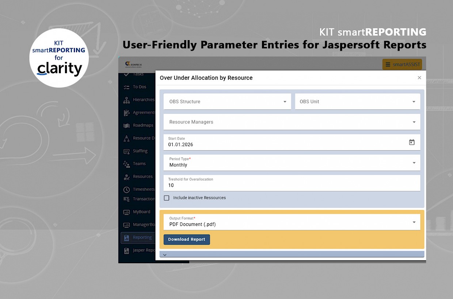The width and height of the screenshot is (453, 299).
Task: Open Resources menu item
Action: tap(143, 176)
